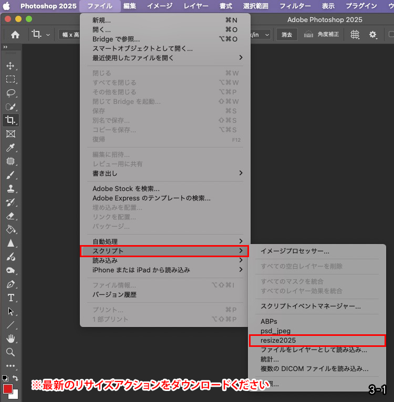
Task: Activate the Horizontal Type tool
Action: tap(11, 298)
